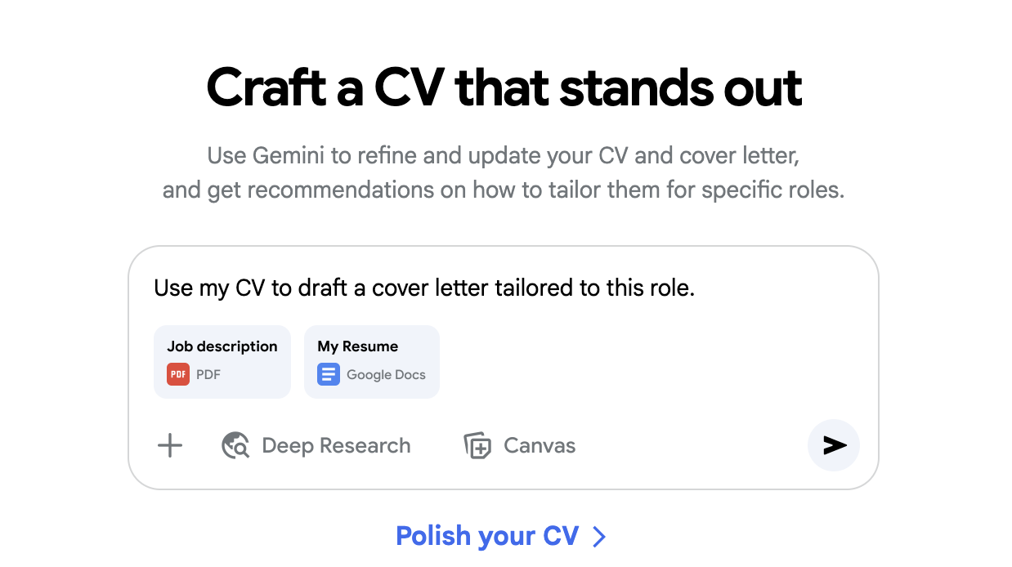Click the red PDF icon on Job description
The image size is (1012, 567).
pos(178,374)
